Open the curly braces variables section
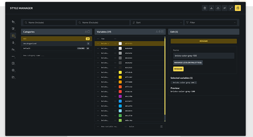The width and height of the screenshot is (253, 137). [13, 36]
